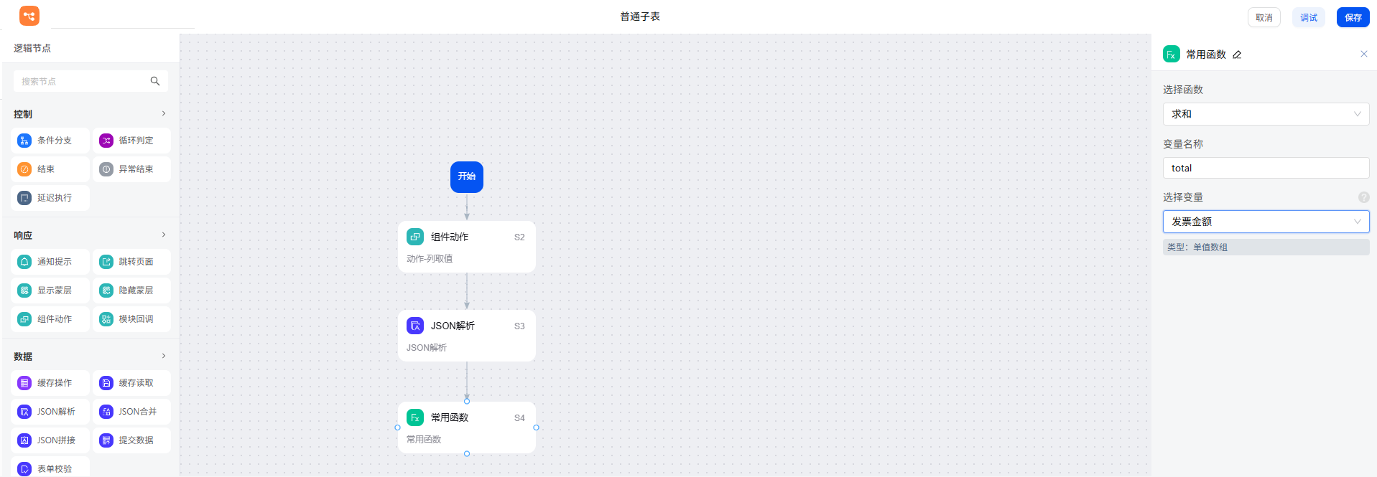This screenshot has width=1377, height=477.
Task: Choose the 通知提示 bell icon
Action: [24, 262]
